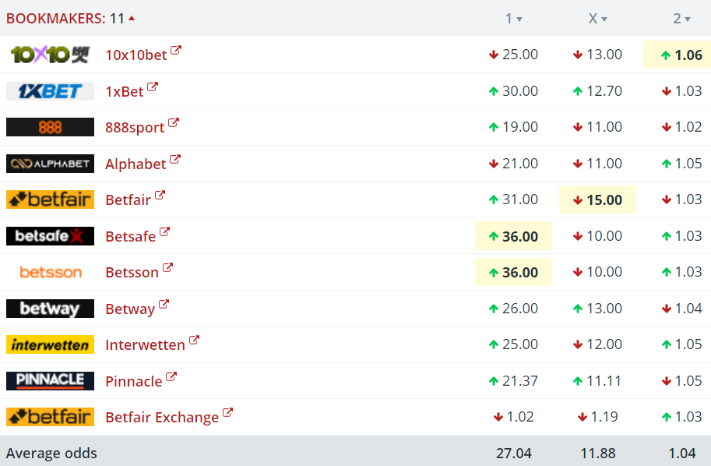The width and height of the screenshot is (711, 466).
Task: Sort by the column 2 odds arrow
Action: tap(688, 19)
